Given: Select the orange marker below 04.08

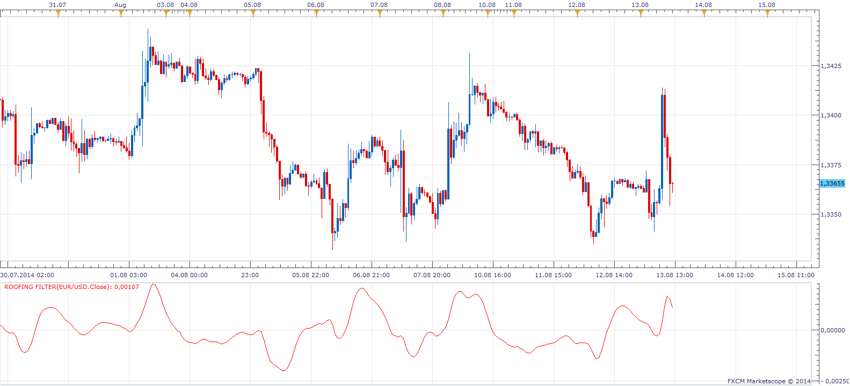Looking at the screenshot, I should [190, 13].
